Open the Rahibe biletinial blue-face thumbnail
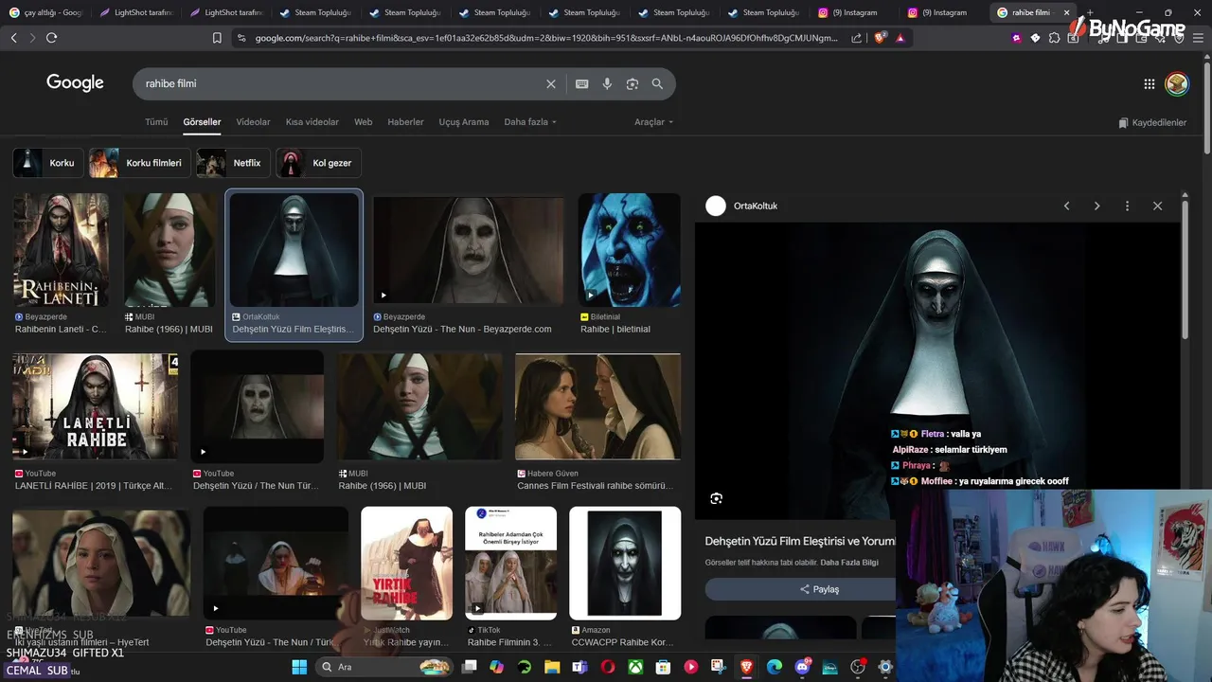The height and width of the screenshot is (682, 1212). tap(629, 250)
